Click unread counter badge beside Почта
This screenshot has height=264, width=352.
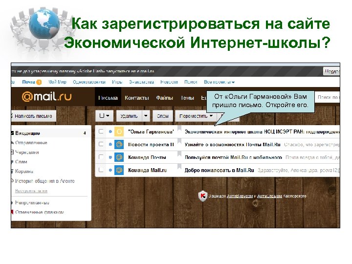point(39,83)
